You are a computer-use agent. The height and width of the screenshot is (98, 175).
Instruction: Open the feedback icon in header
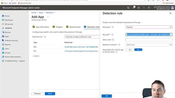(149, 8)
